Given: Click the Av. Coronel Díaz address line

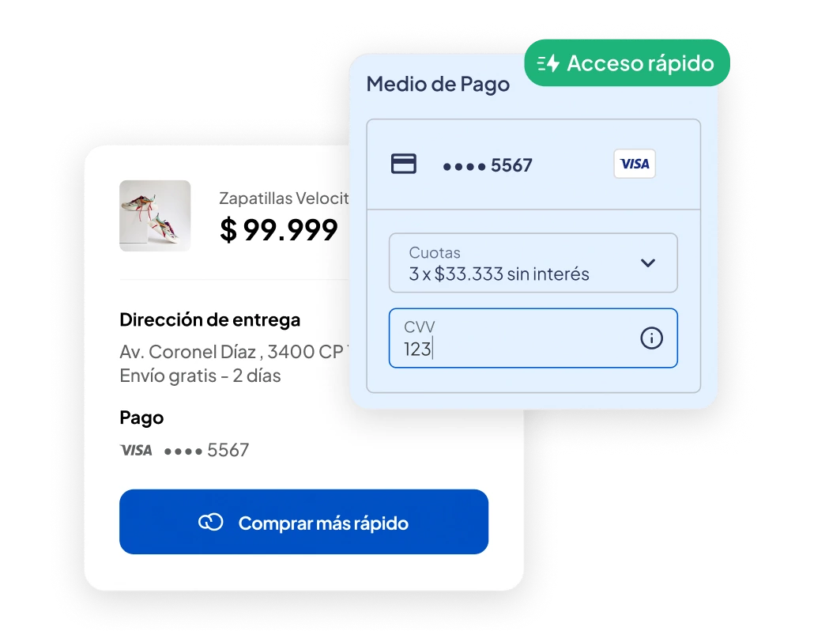Looking at the screenshot, I should pos(234,352).
